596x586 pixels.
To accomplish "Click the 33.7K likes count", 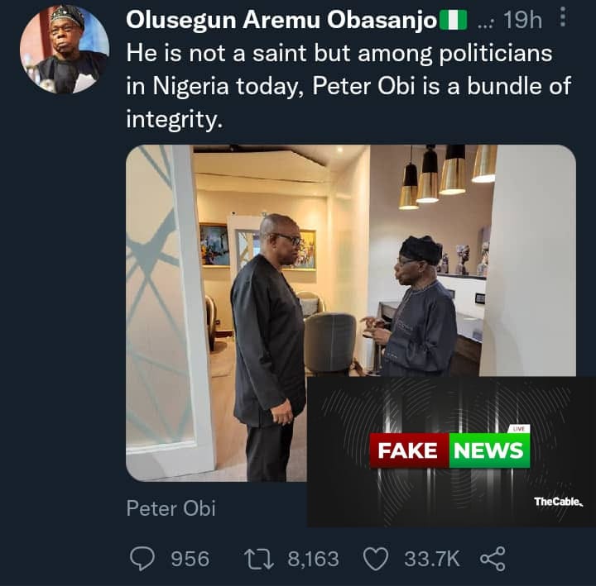I will click(432, 559).
